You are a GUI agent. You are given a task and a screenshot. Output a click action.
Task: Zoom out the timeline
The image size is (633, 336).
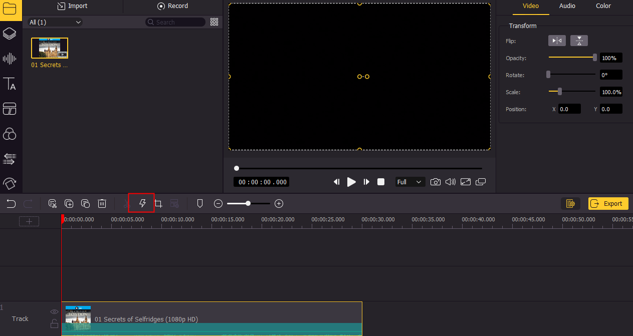tap(218, 204)
